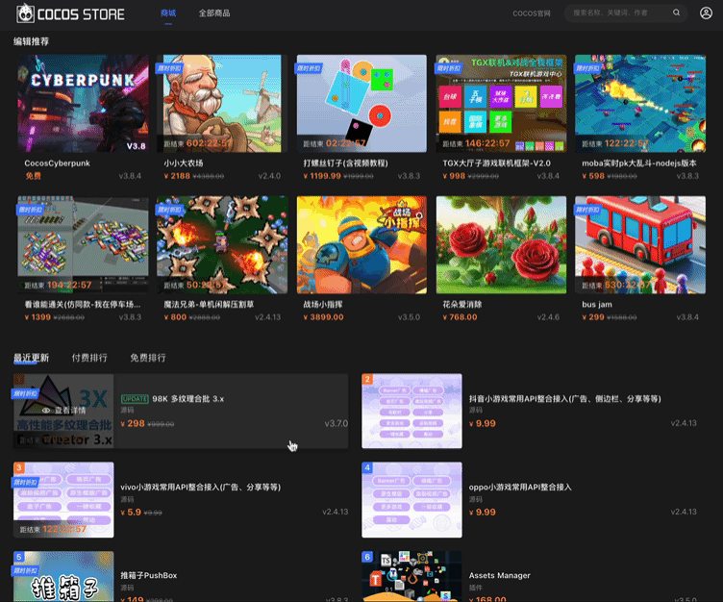
Task: Click the CocosCyberpunk title text
Action: coord(57,163)
